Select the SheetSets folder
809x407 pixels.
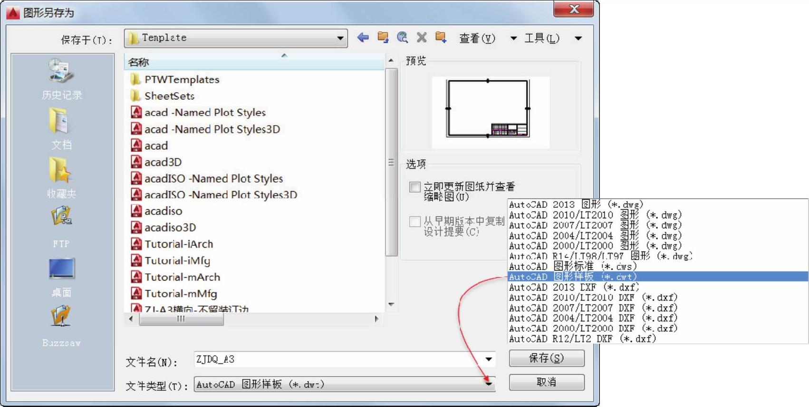tap(163, 96)
